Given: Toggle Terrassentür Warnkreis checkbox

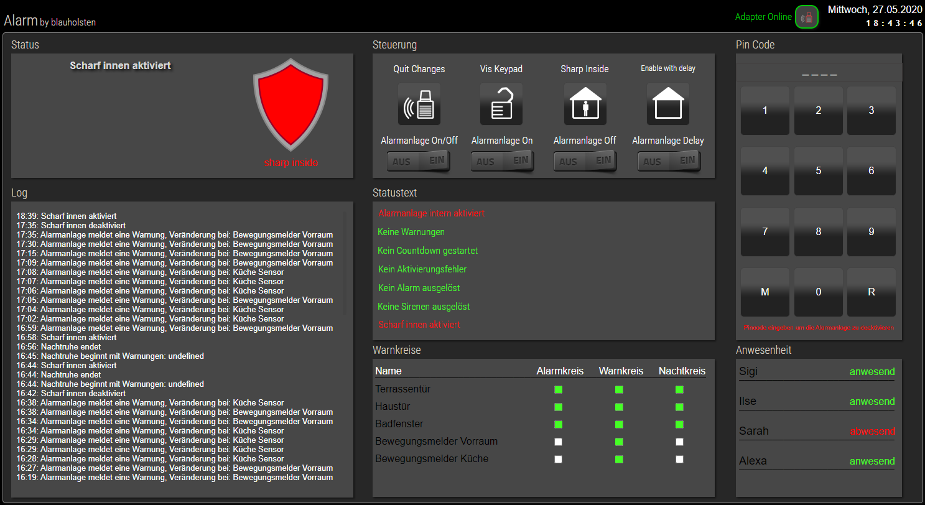Looking at the screenshot, I should coord(619,389).
